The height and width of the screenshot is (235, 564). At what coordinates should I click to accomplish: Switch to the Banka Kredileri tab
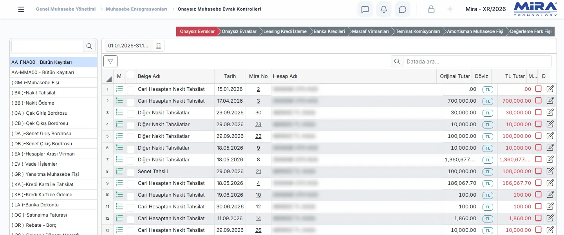[x=329, y=31]
